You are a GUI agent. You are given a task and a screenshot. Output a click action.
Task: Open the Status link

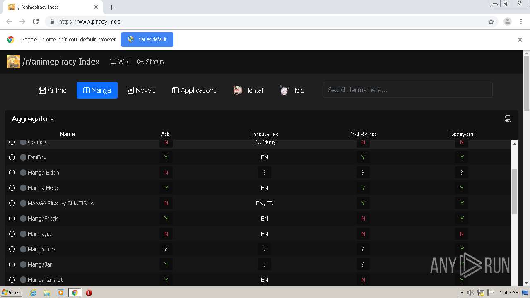click(x=151, y=62)
